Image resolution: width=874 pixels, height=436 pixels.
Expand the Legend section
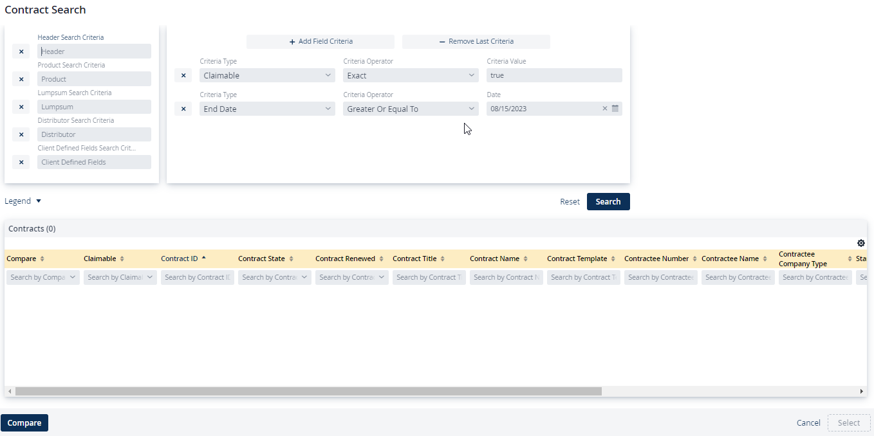point(23,201)
